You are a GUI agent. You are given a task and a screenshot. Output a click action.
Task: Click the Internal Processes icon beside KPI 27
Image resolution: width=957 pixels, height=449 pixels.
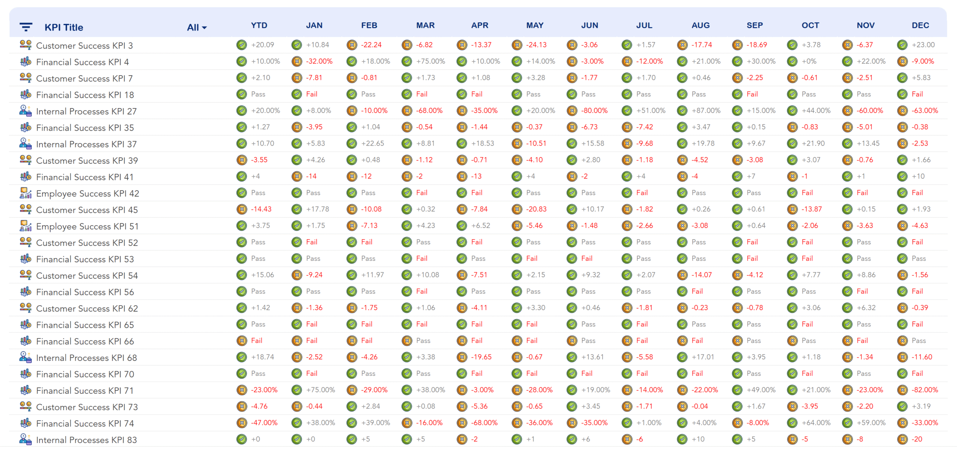(x=25, y=111)
